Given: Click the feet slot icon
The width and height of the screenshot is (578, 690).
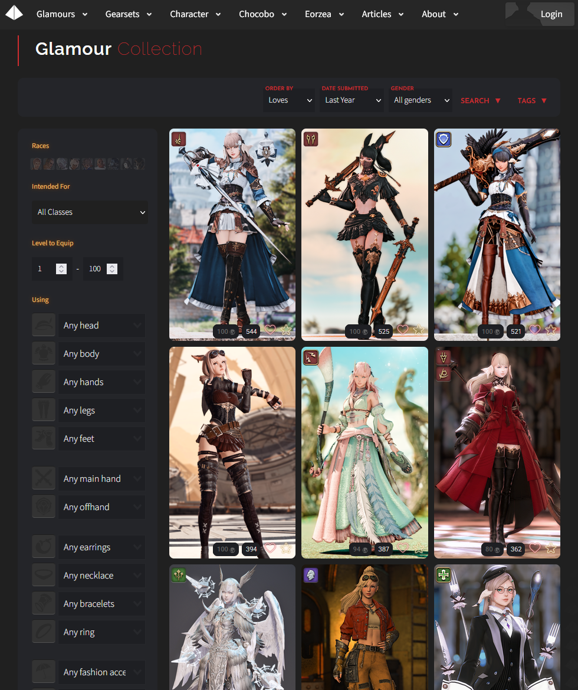Looking at the screenshot, I should pyautogui.click(x=44, y=438).
